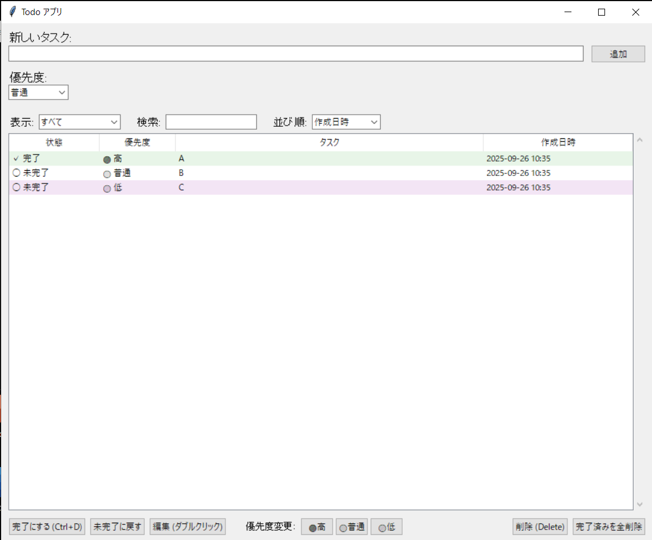Click the scrollbar down arrow
The width and height of the screenshot is (652, 540).
point(640,504)
